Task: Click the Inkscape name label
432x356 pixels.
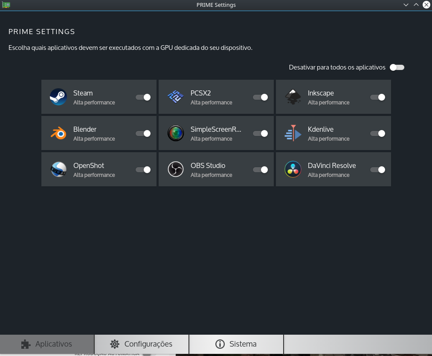Action: coord(321,93)
